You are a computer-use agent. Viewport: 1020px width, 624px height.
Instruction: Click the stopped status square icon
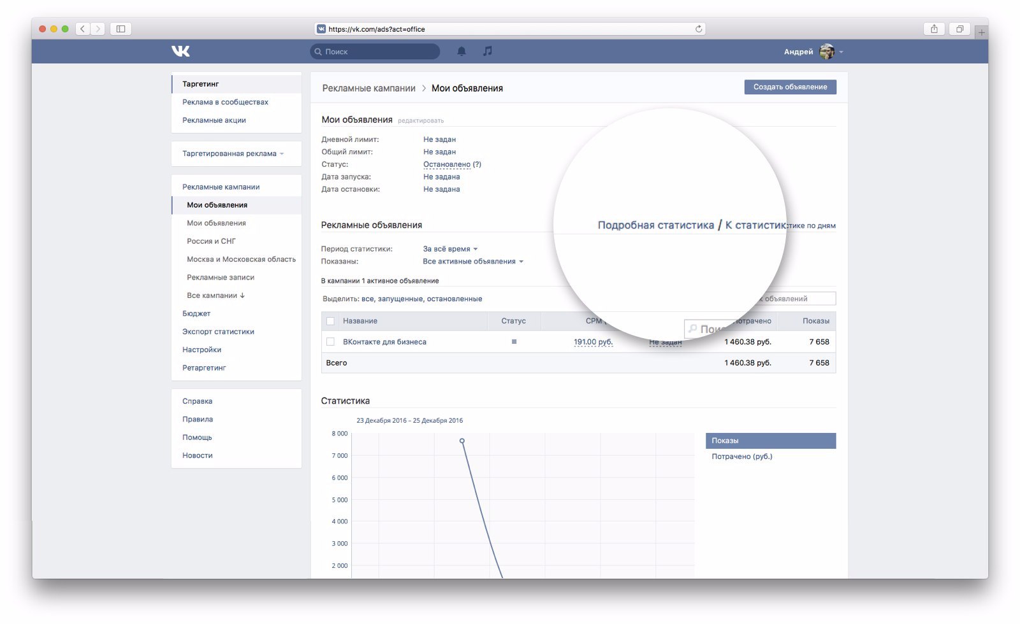tap(514, 342)
